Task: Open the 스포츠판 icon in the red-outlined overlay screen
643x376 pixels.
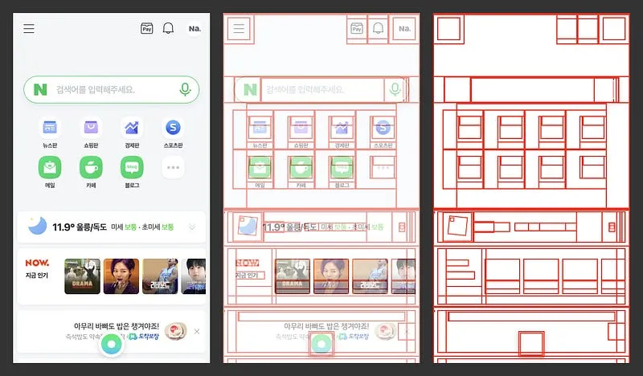Action: (x=383, y=128)
